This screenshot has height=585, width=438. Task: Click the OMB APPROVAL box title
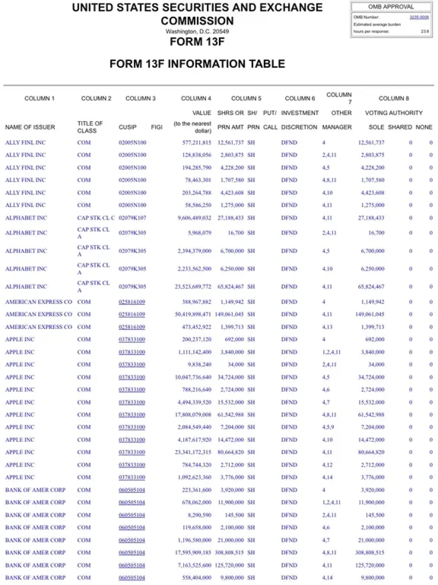point(391,7)
